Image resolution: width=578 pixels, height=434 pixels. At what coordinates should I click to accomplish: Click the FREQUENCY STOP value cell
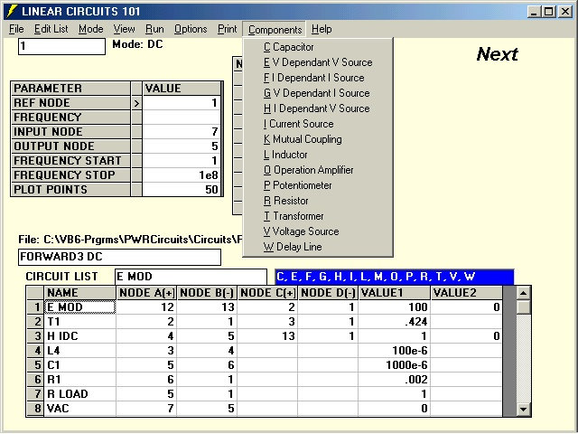tap(182, 175)
